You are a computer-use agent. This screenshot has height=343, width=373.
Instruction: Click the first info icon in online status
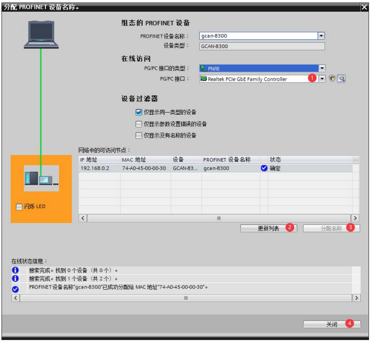click(x=15, y=270)
